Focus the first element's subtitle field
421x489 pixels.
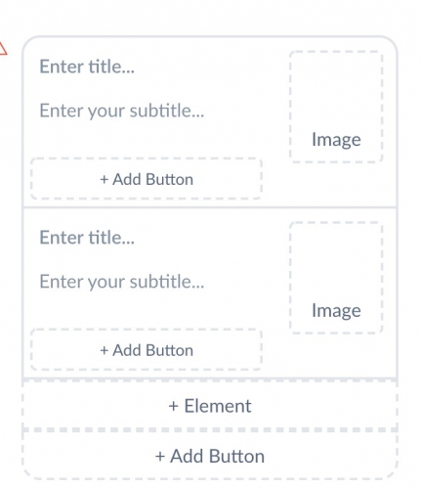[x=122, y=111]
